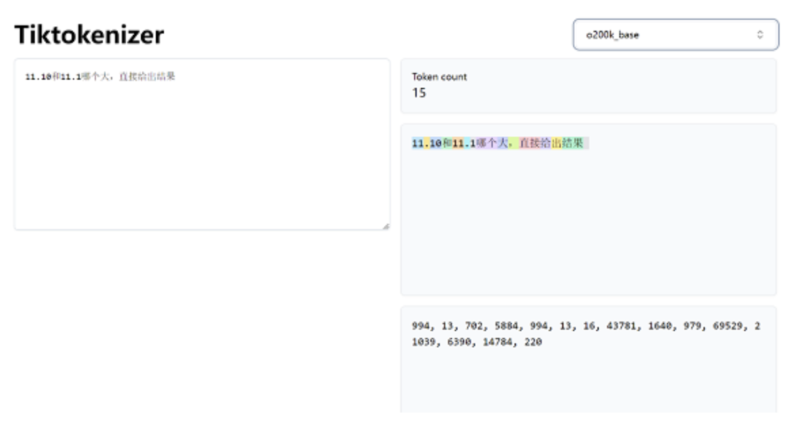
Task: Open the o200k_base encoding dropdown
Action: coord(675,35)
